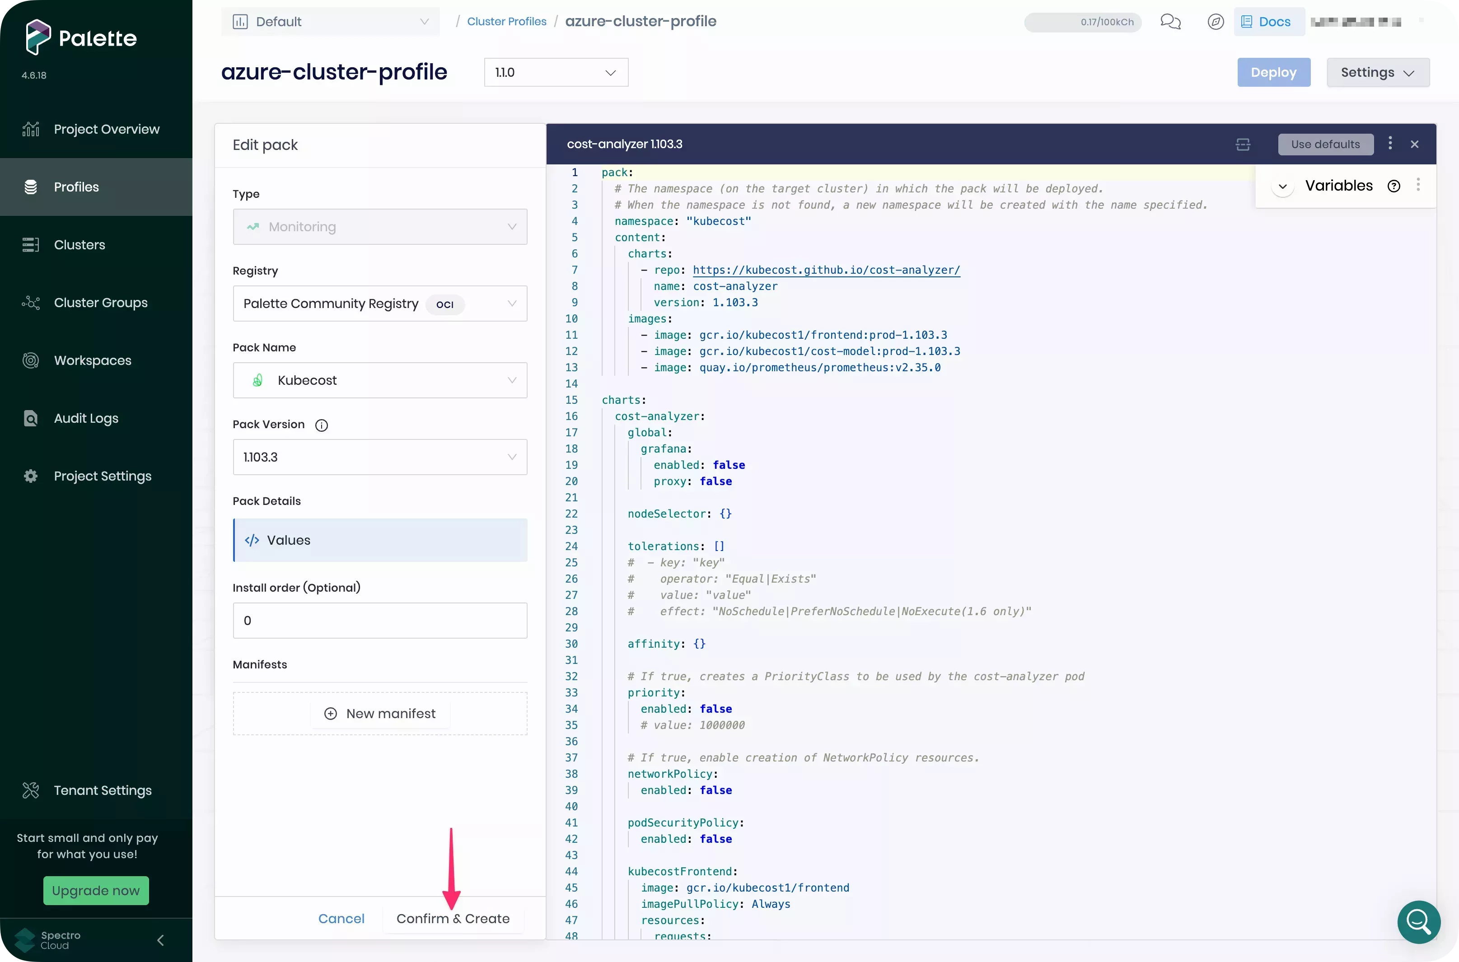The width and height of the screenshot is (1459, 962).
Task: Toggle split editor view in the cost-analyzer header
Action: [x=1243, y=144]
